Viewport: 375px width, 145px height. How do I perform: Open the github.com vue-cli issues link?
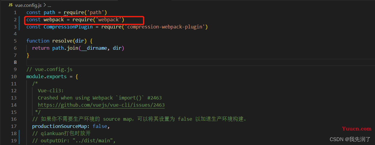click(101, 105)
